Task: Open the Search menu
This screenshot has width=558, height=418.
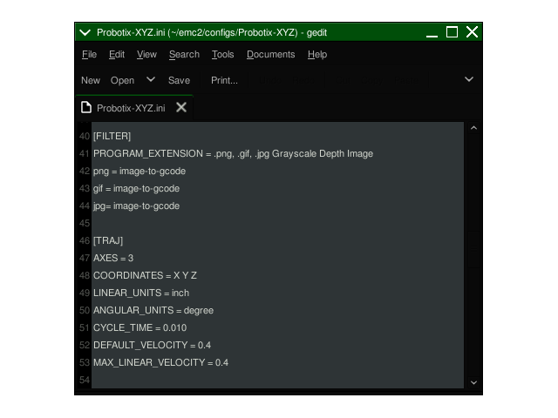Action: tap(184, 54)
